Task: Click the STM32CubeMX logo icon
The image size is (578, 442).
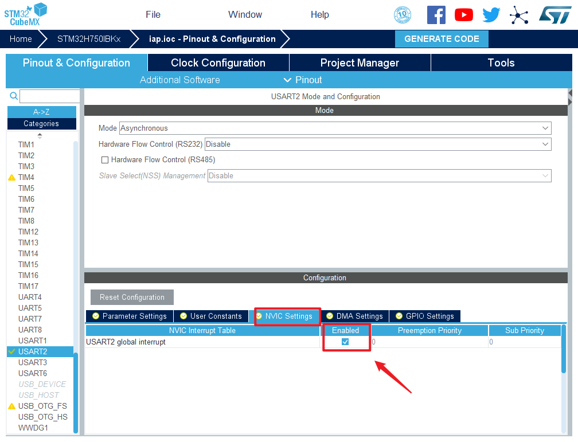Action: 26,14
